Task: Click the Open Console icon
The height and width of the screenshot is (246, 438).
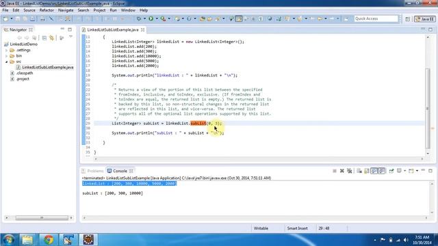Action: 411,171
